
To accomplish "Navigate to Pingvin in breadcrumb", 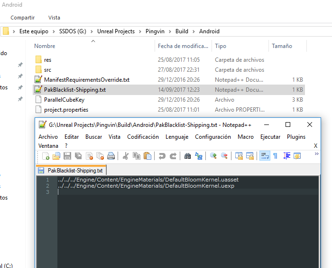I will point(155,31).
